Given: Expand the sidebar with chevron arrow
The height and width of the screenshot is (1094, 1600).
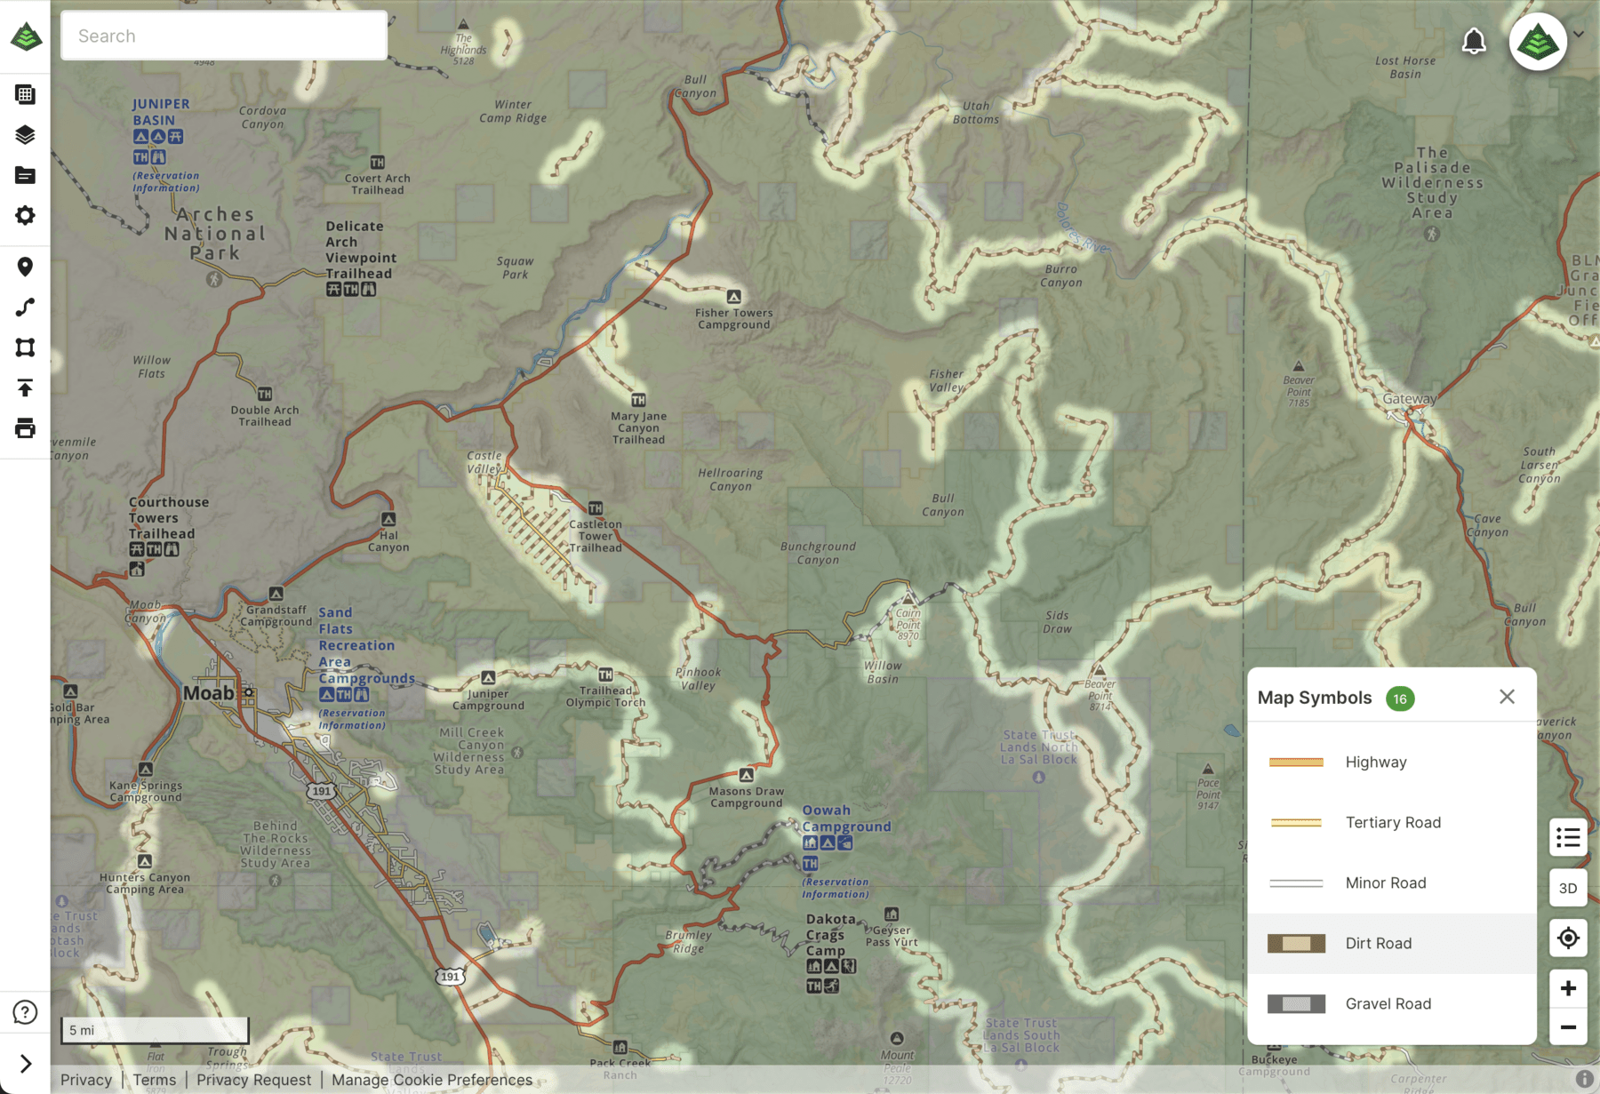Looking at the screenshot, I should [x=25, y=1063].
